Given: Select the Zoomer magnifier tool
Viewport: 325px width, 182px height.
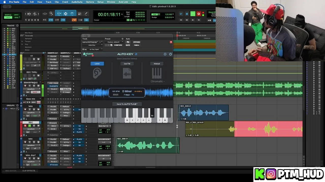Looking at the screenshot, I should pyautogui.click(x=51, y=14).
